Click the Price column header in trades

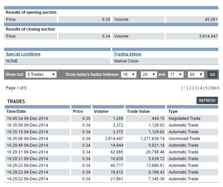pyautogui.click(x=78, y=111)
